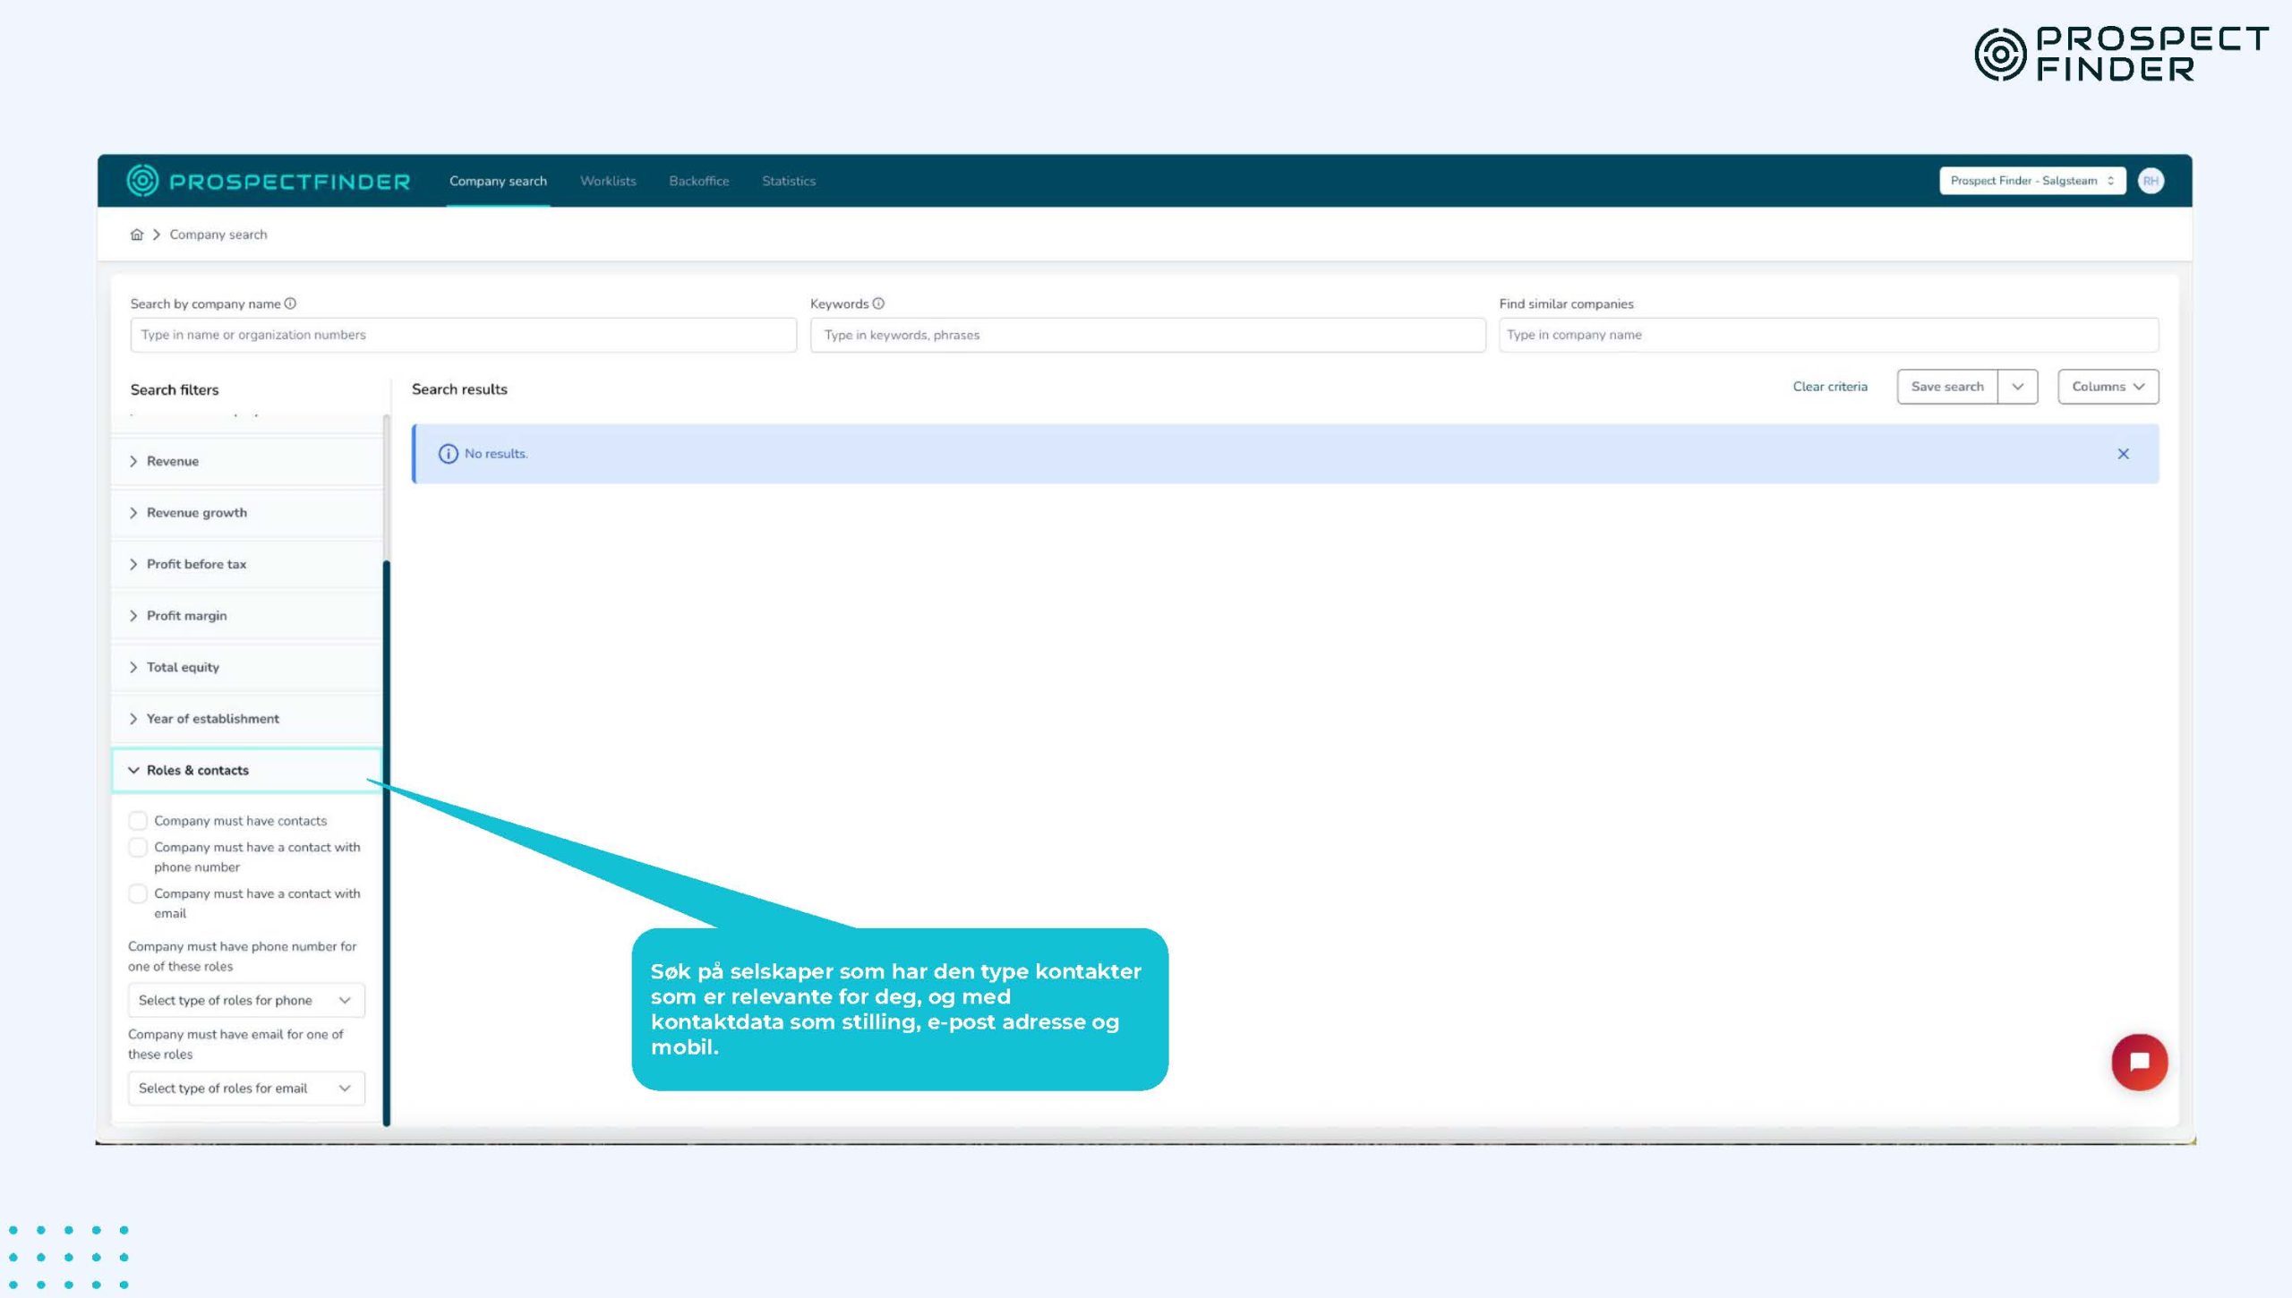
Task: Click the home breadcrumb icon
Action: (136, 235)
